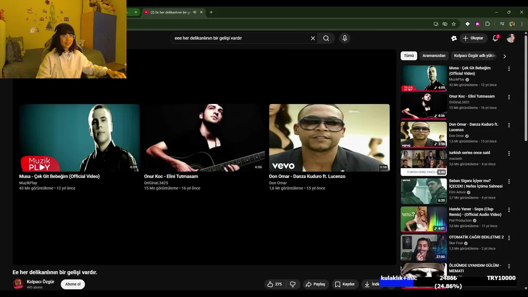
Task: Open options for Hande Yener - Sopa
Action: coord(509,210)
